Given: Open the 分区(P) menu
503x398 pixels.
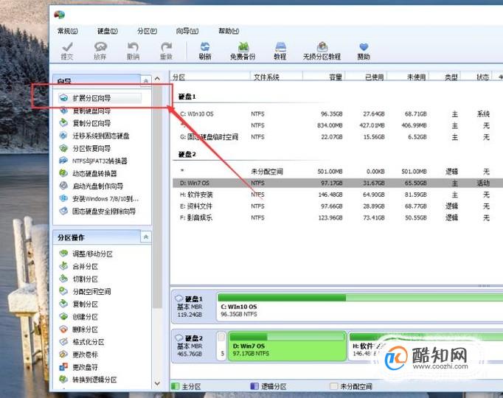Looking at the screenshot, I should pos(148,31).
